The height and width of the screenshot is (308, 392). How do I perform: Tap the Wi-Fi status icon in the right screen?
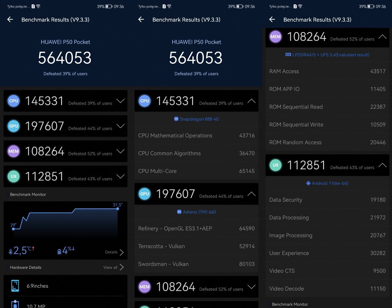[x=300, y=6]
